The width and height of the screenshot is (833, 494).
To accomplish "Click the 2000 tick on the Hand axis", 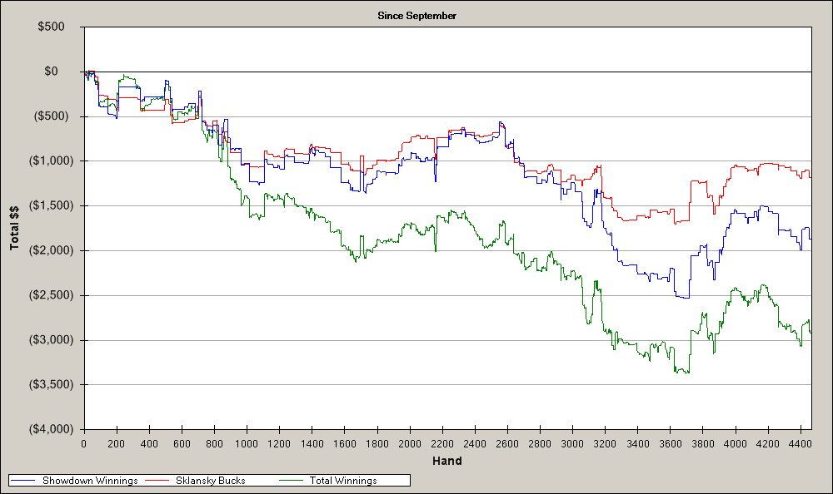I will click(x=409, y=444).
